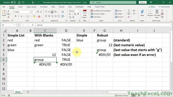This screenshot has width=173, height=97.
Task: Toggle Underline formatting
Action: pos(22,16)
